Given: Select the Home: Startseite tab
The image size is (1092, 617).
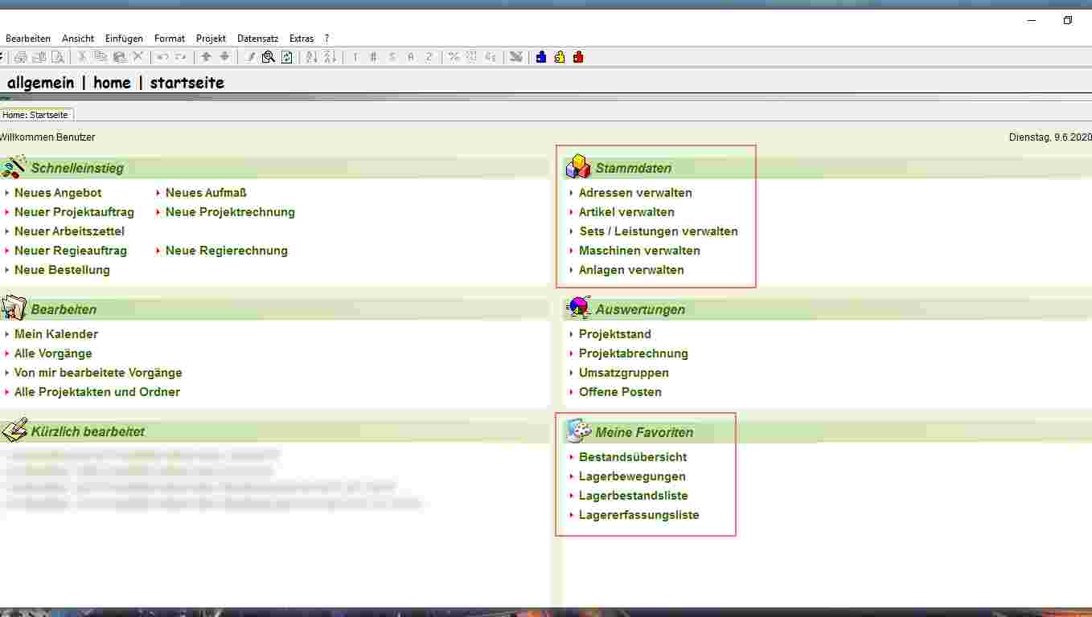Looking at the screenshot, I should pos(35,115).
